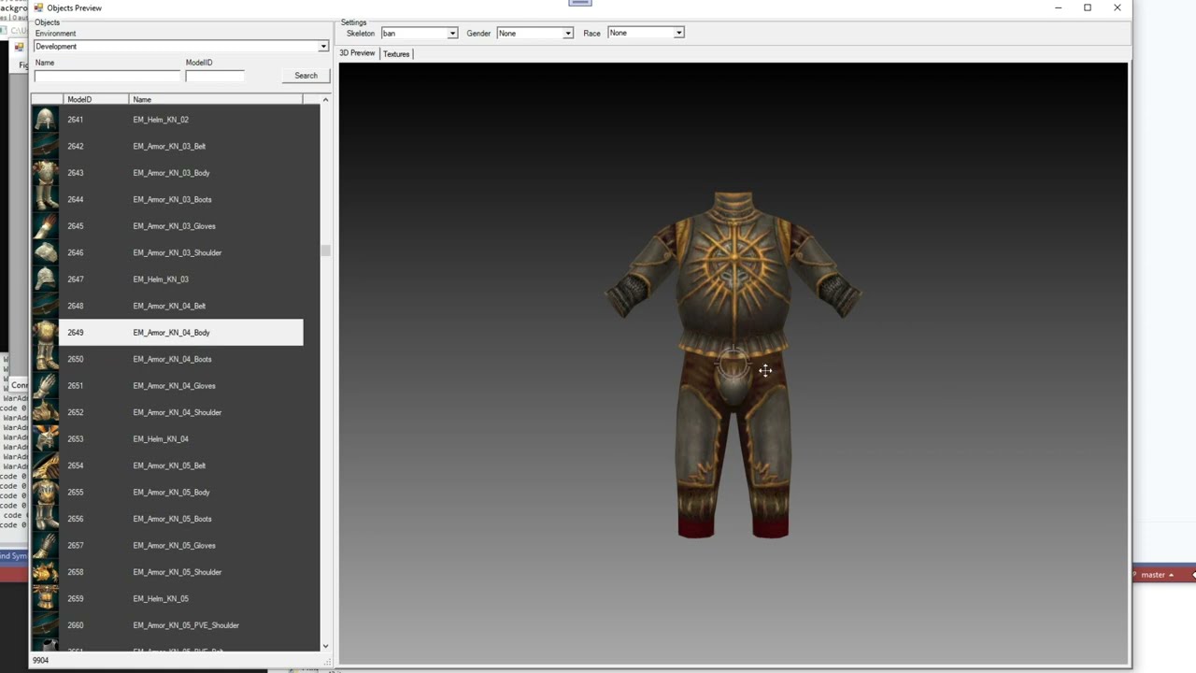Click into the Name search field
The height and width of the screenshot is (673, 1196).
pyautogui.click(x=107, y=76)
